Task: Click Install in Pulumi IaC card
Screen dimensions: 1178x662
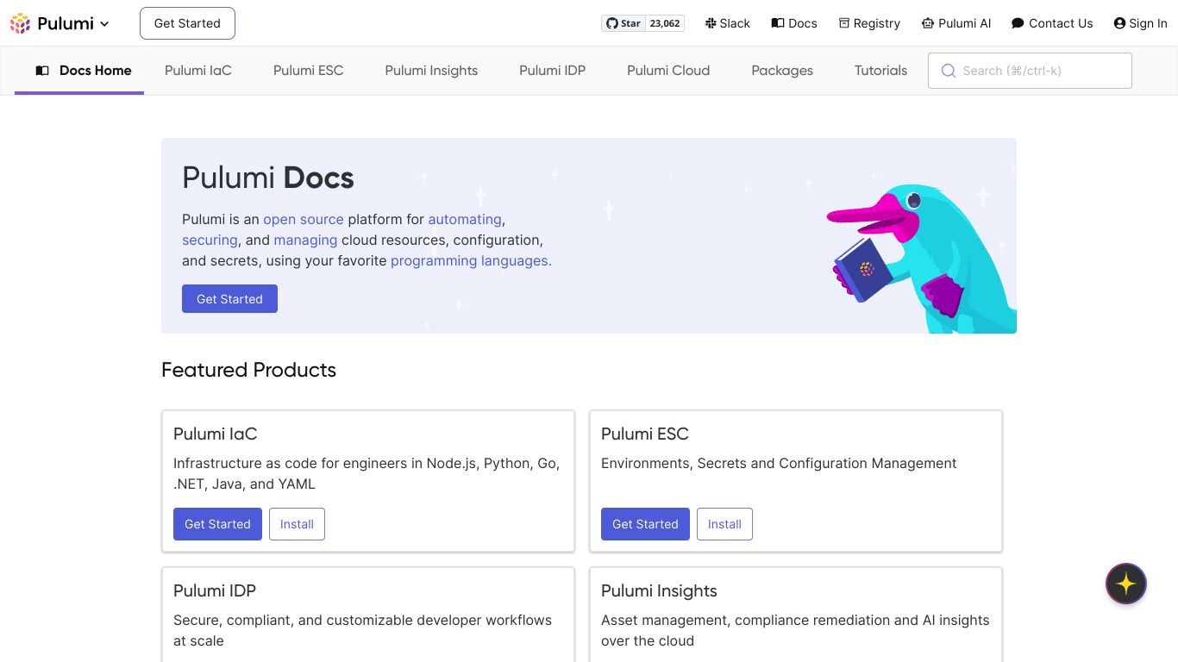Action: pos(297,524)
